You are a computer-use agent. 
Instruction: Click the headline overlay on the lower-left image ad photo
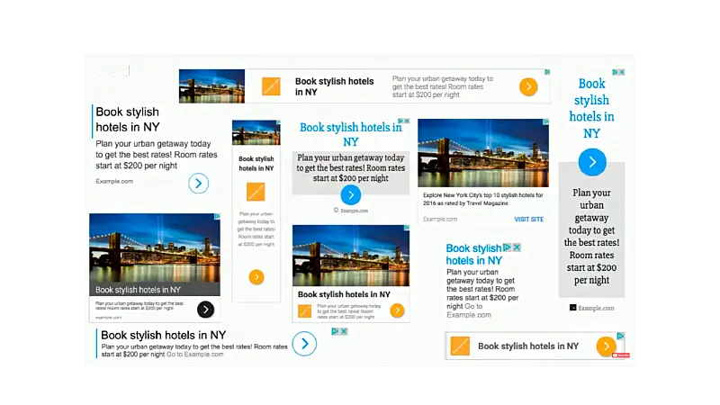(x=138, y=290)
